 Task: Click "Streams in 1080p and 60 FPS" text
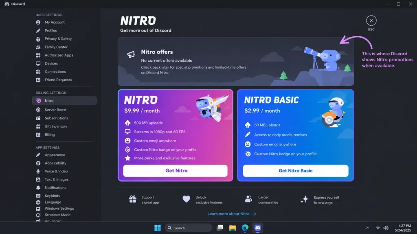[x=160, y=132]
